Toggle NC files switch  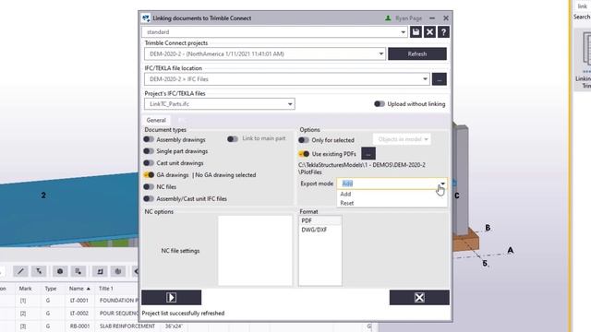(x=149, y=186)
